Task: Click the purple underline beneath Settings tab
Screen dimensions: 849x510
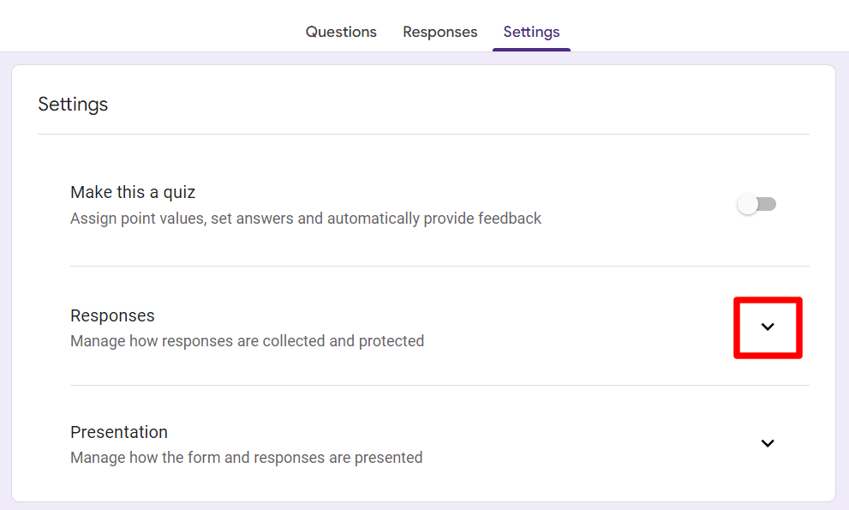Action: click(531, 50)
